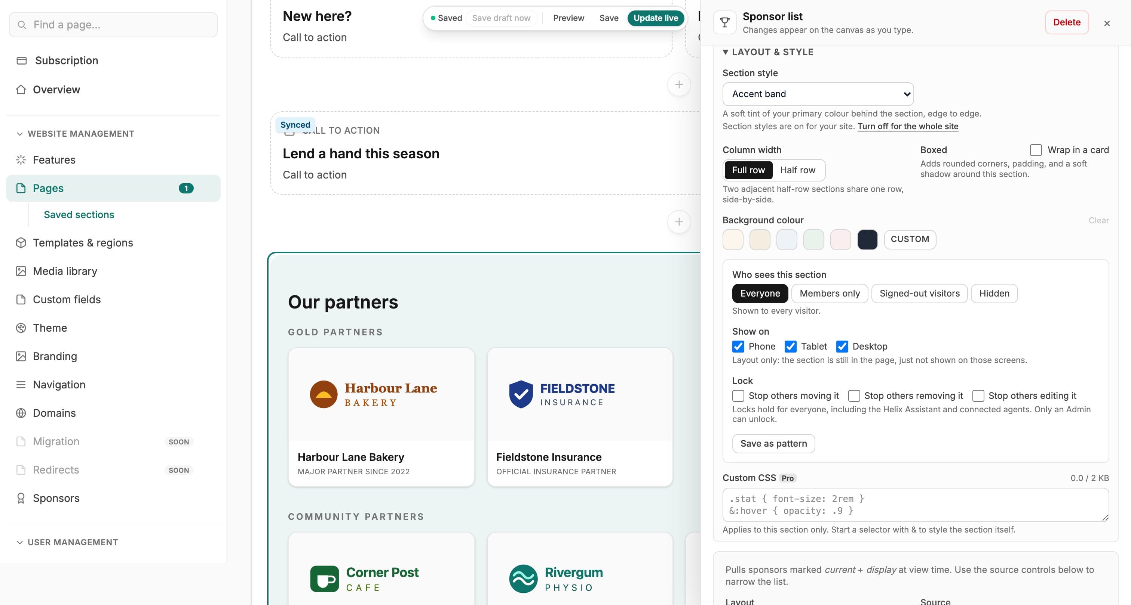The width and height of the screenshot is (1131, 605).
Task: Click Turn off for the whole site link
Action: point(907,126)
